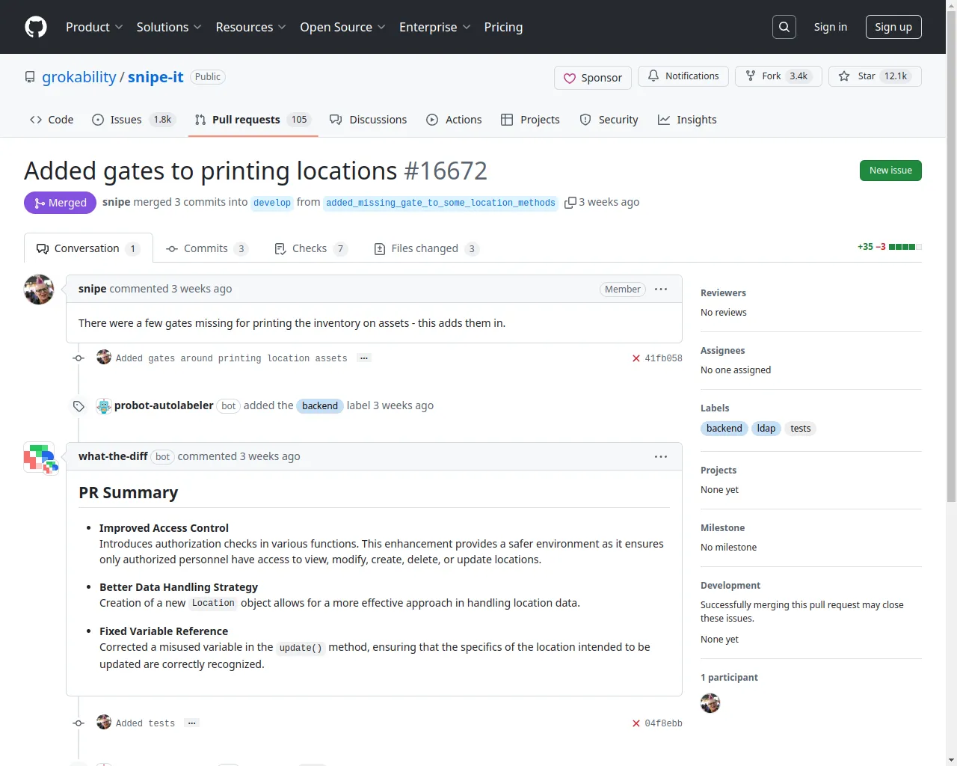Switch to the Commits tab
This screenshot has height=766, width=957.
coord(207,248)
